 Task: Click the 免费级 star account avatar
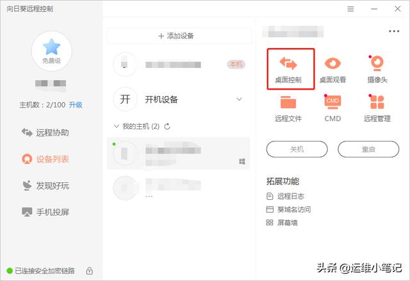tap(51, 51)
